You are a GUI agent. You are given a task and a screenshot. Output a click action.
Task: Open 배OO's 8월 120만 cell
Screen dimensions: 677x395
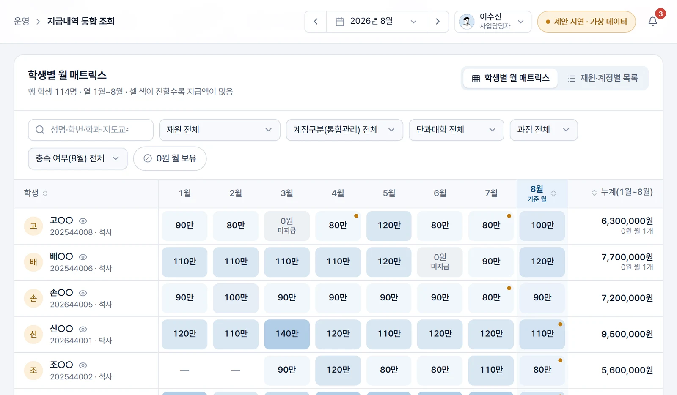(x=542, y=262)
